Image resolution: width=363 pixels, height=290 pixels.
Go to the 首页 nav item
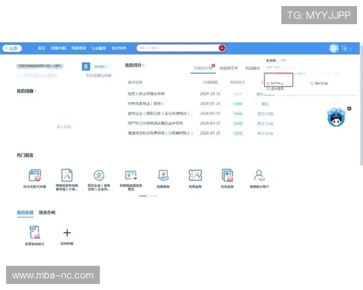41,48
